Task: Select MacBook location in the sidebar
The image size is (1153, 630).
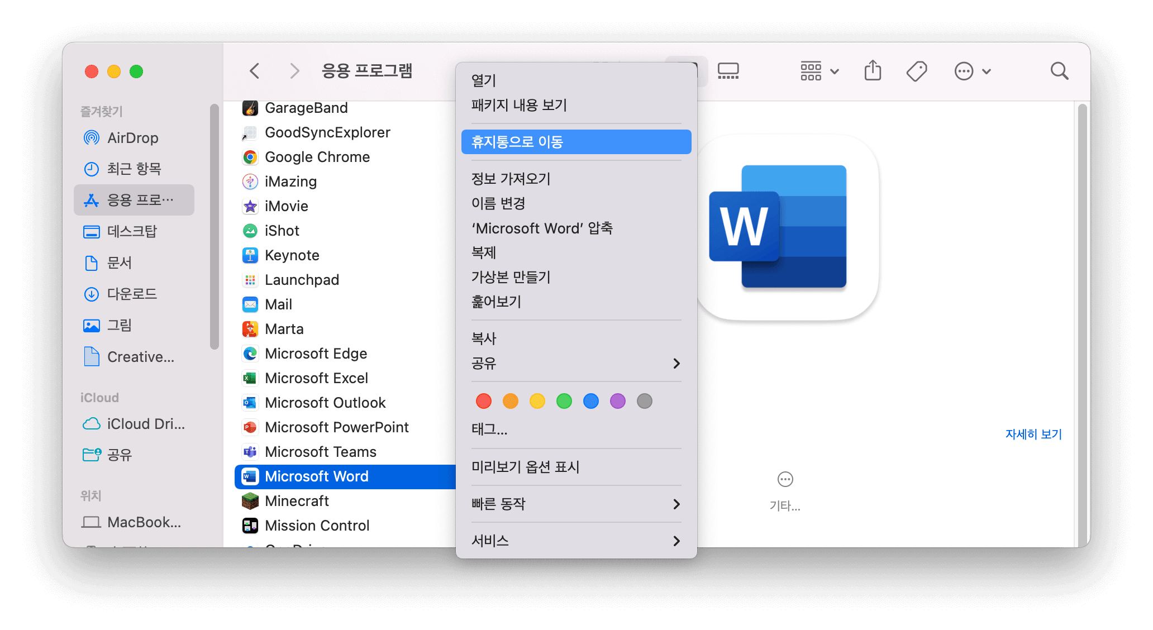Action: point(134,522)
